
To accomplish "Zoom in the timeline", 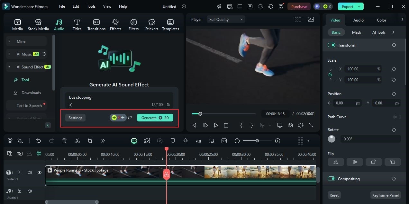I will (278, 141).
